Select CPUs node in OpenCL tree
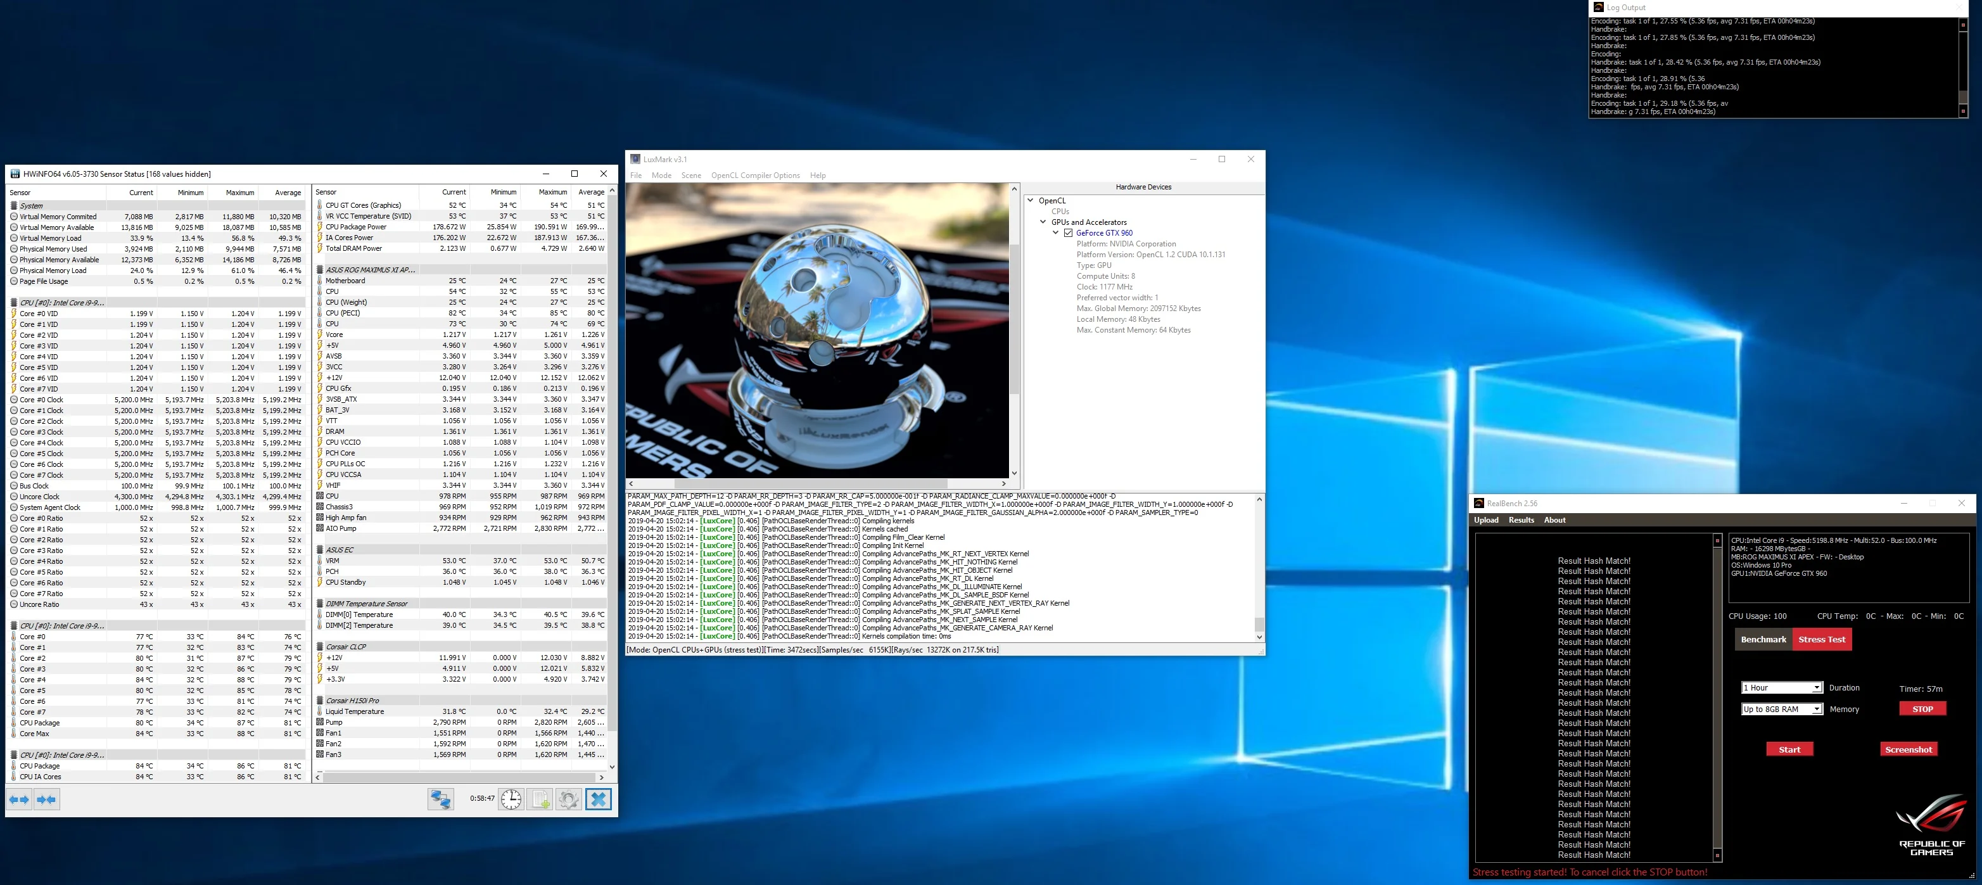 click(x=1060, y=211)
